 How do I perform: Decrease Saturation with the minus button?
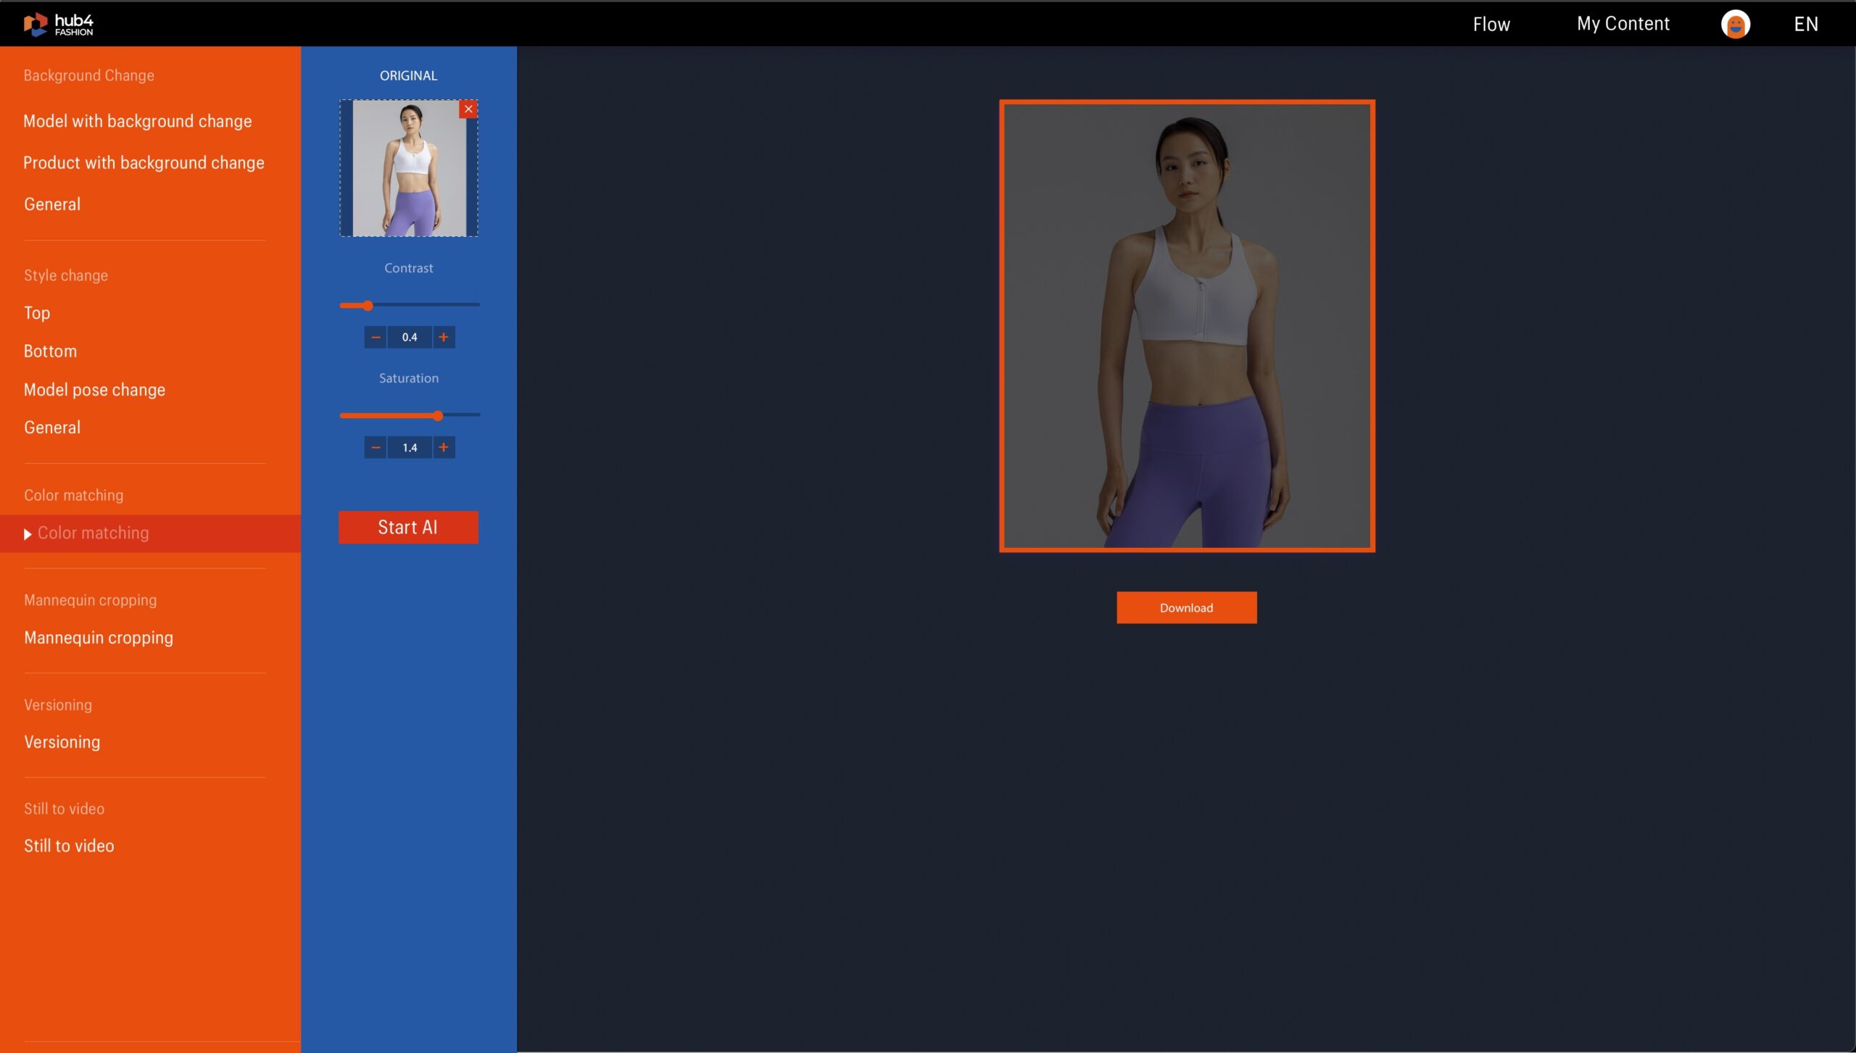[x=376, y=447]
